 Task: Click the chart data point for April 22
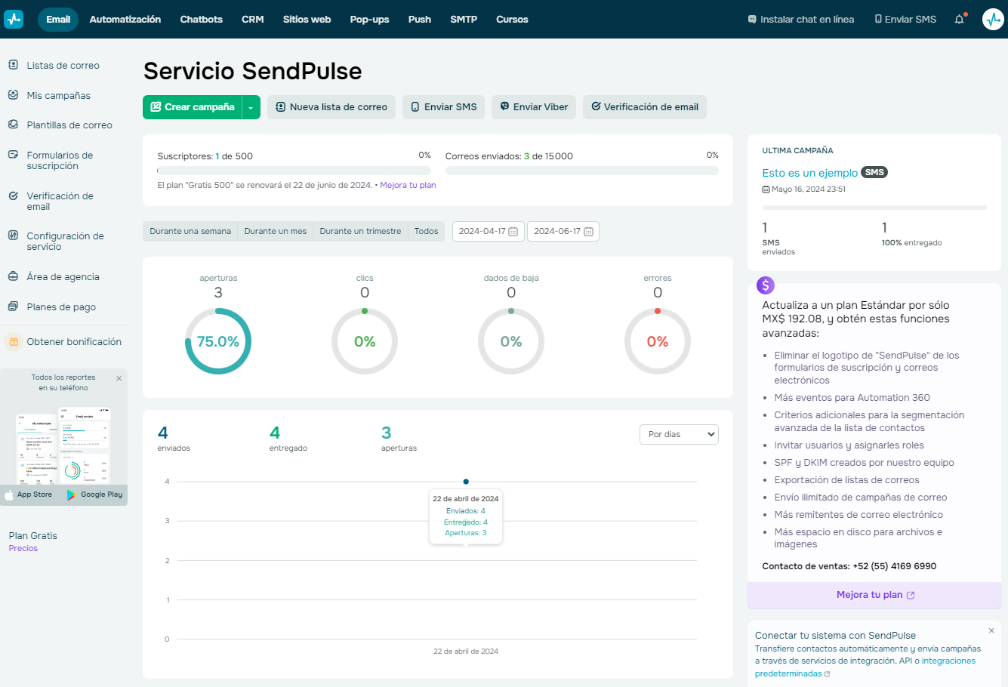[466, 482]
